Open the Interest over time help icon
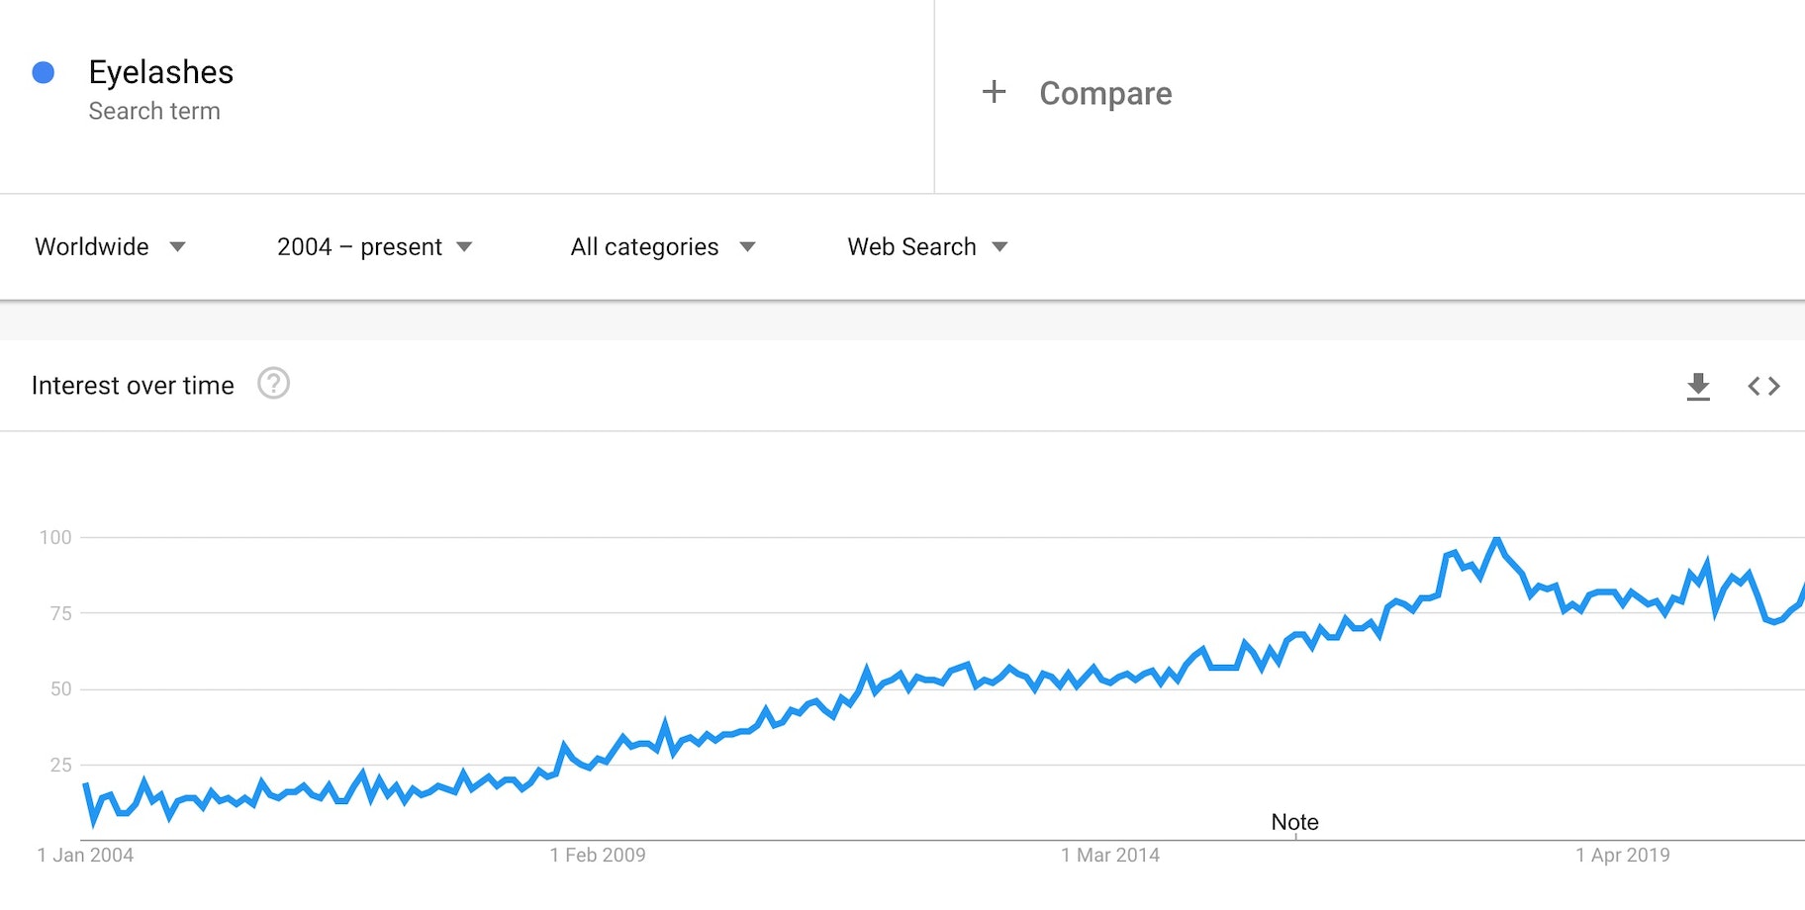 pyautogui.click(x=273, y=384)
